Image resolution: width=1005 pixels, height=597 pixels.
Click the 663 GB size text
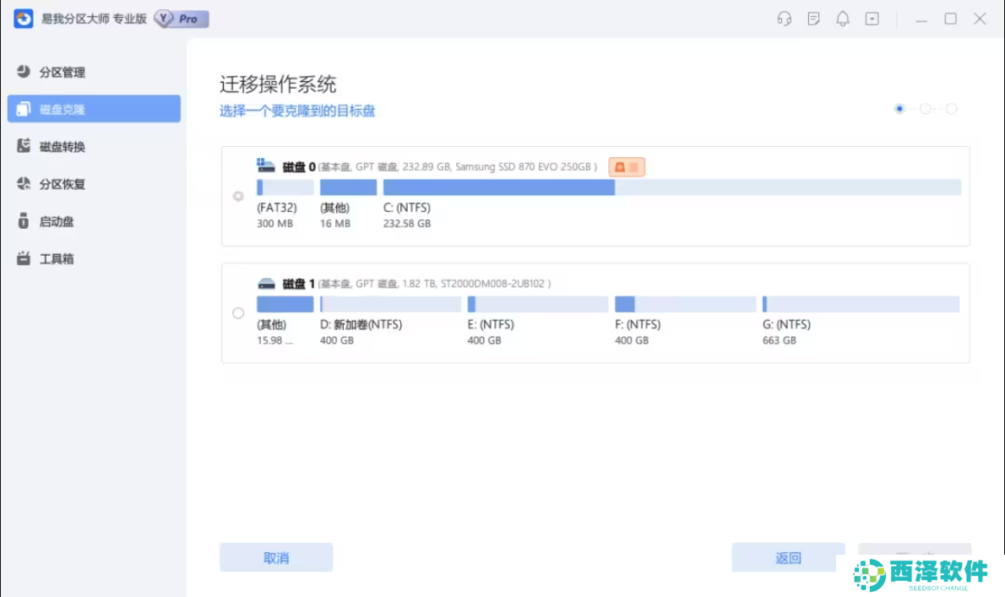coord(780,340)
